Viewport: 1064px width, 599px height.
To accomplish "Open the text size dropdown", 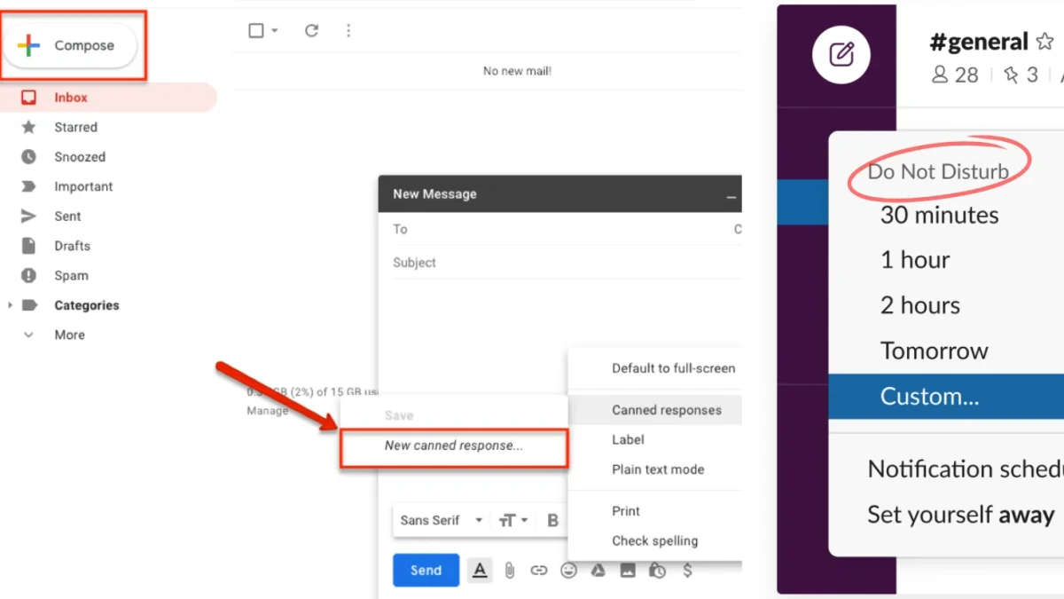I will click(512, 520).
